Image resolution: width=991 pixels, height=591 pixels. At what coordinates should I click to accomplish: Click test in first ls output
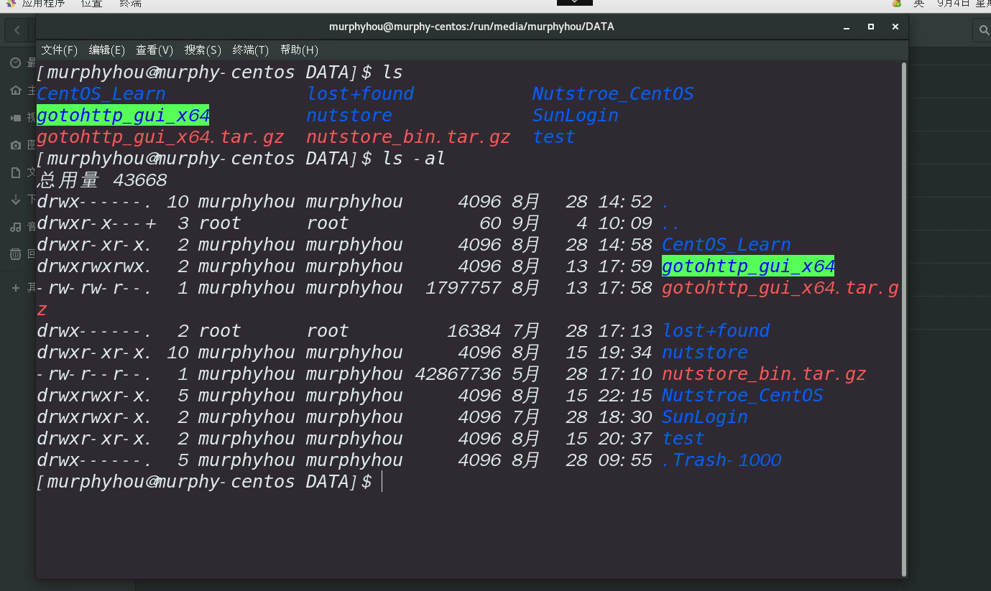553,137
